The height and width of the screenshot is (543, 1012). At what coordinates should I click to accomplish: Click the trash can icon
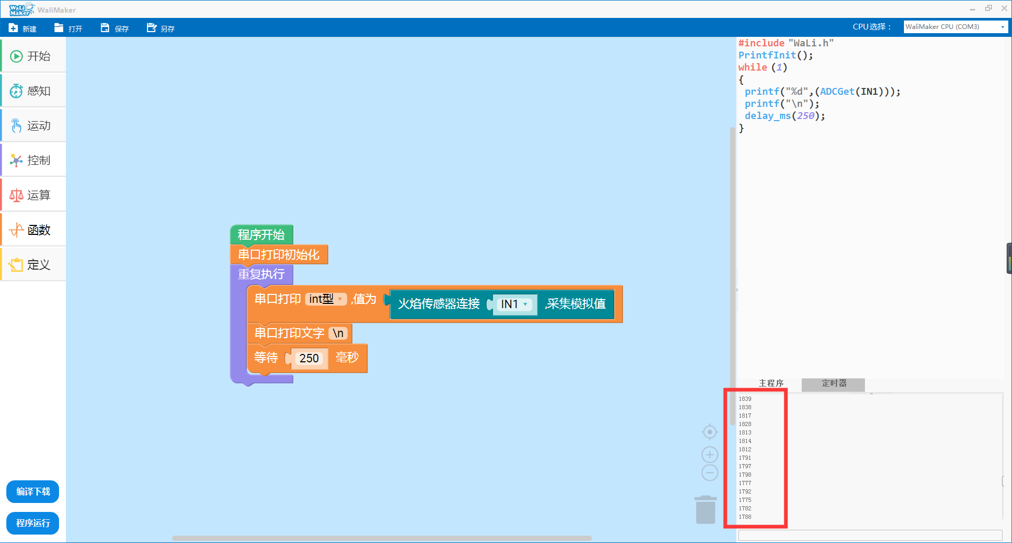coord(705,510)
